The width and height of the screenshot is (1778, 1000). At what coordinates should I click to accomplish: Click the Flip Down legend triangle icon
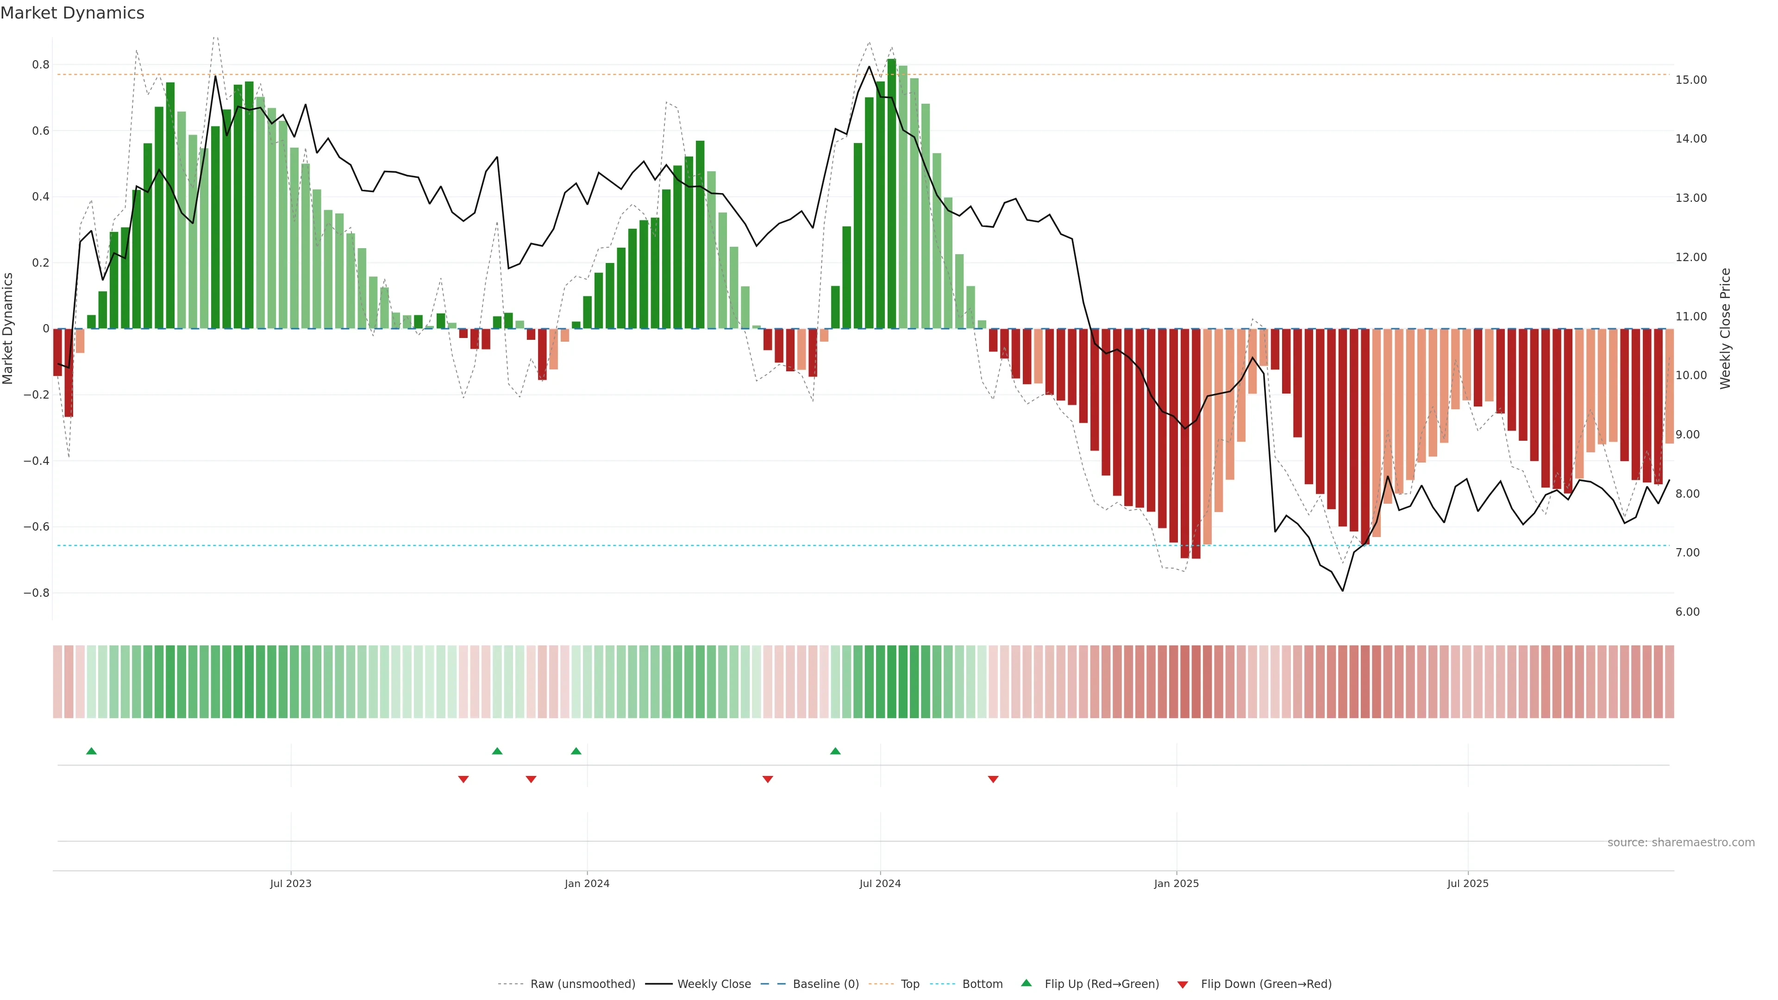click(x=1183, y=984)
